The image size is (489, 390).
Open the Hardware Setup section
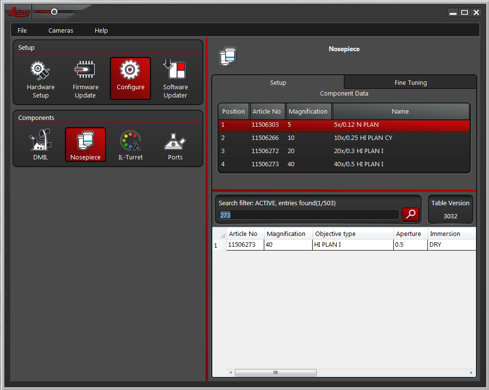coord(41,79)
